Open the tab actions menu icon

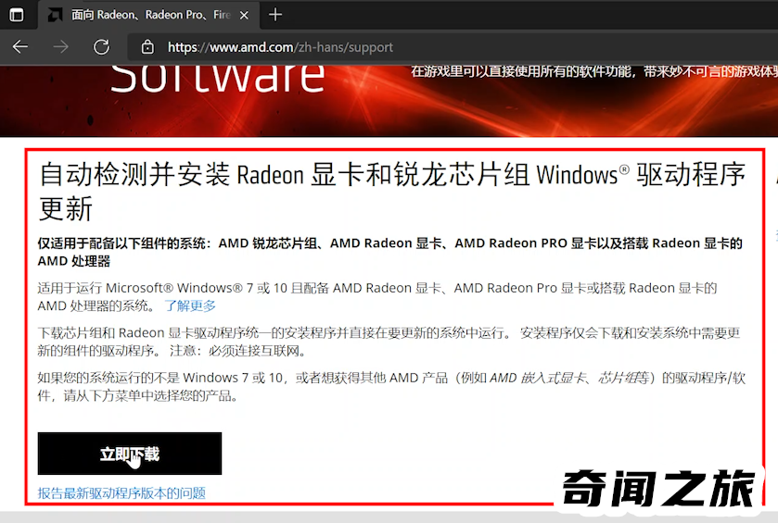pos(17,15)
